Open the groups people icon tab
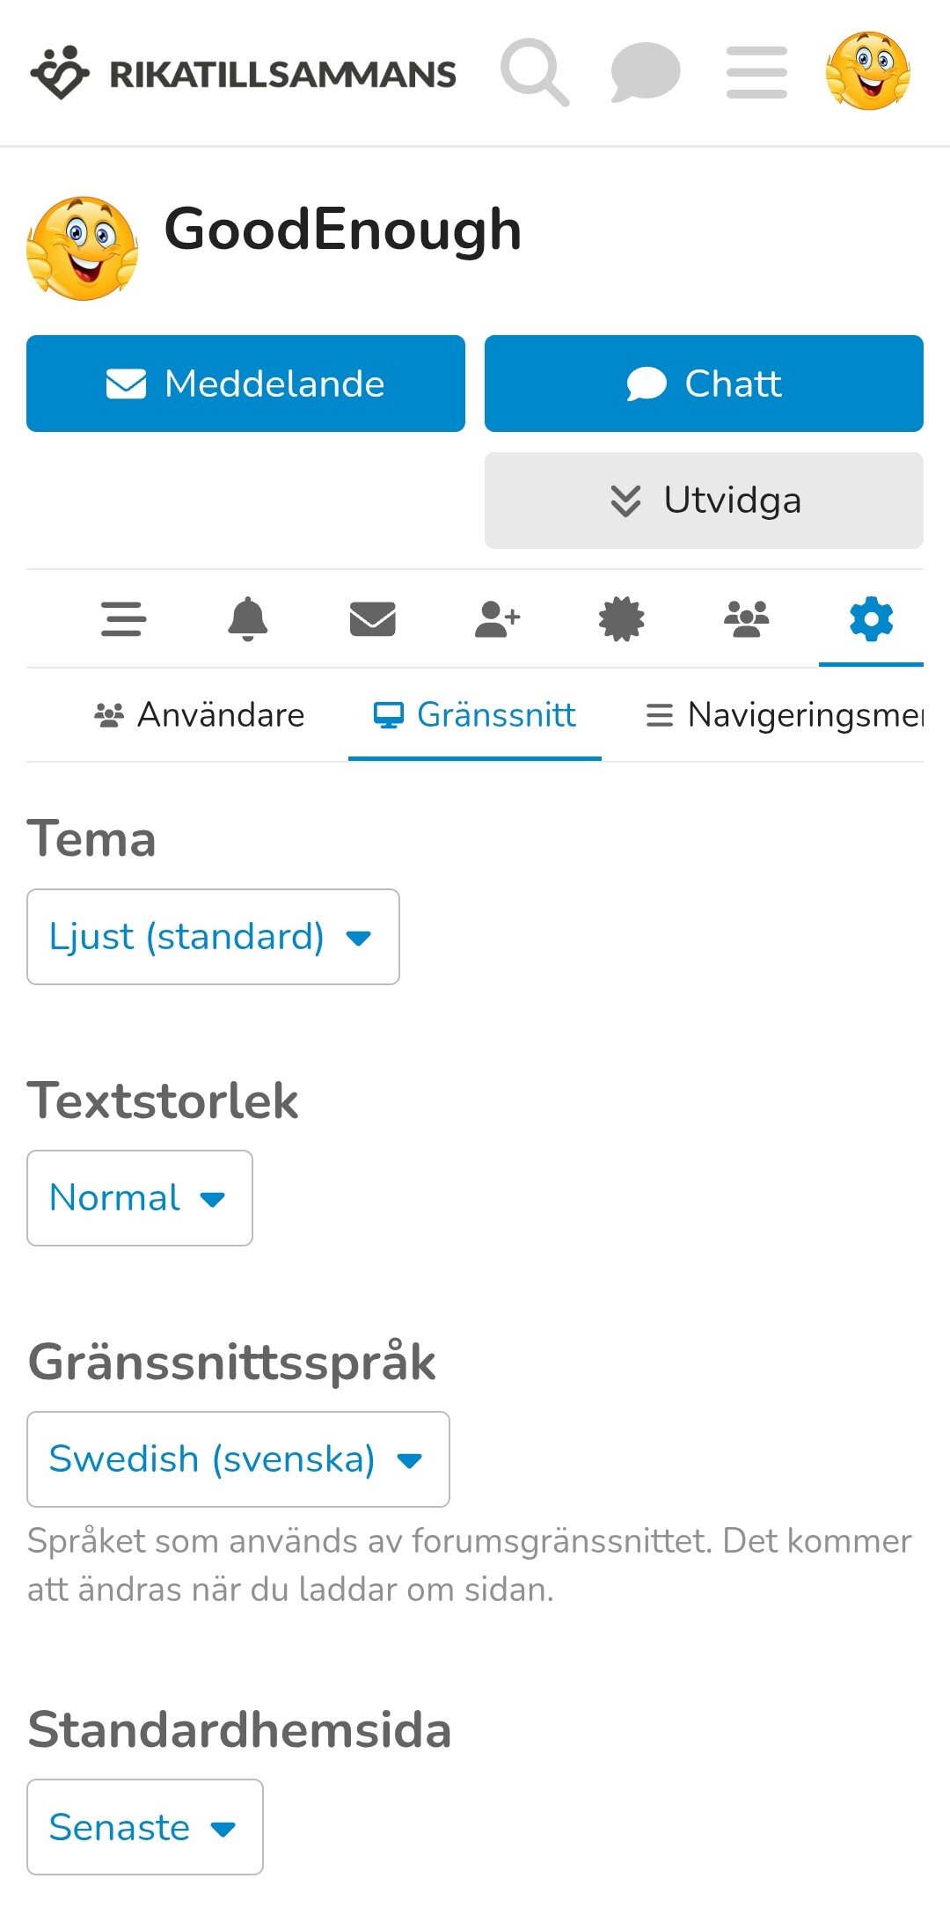This screenshot has height=1915, width=950. 746,619
